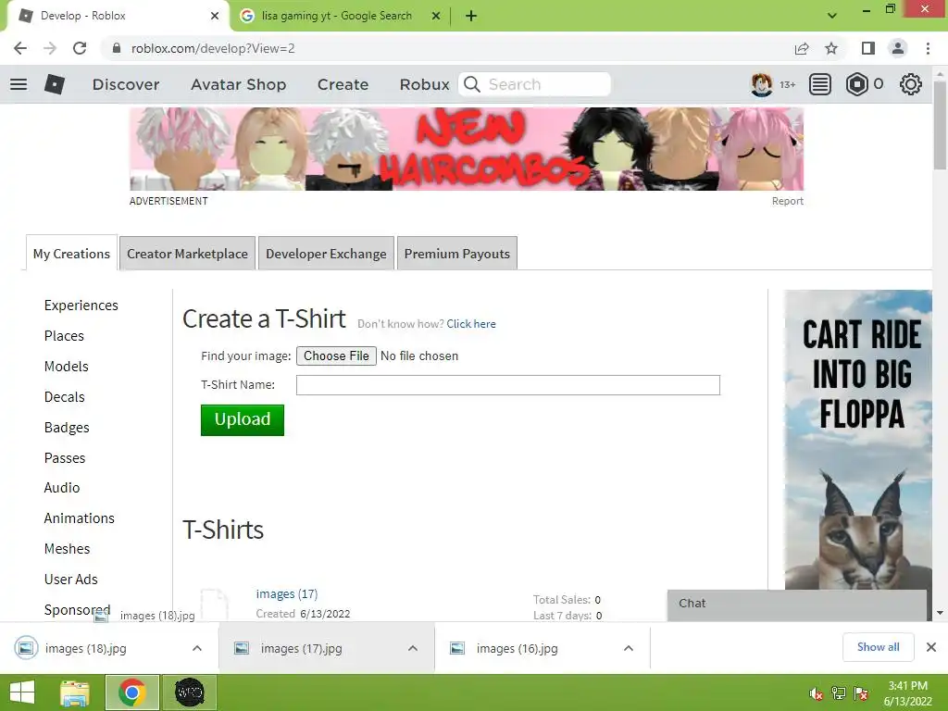Viewport: 948px width, 711px height.
Task: Open the Chat panel
Action: pyautogui.click(x=797, y=605)
